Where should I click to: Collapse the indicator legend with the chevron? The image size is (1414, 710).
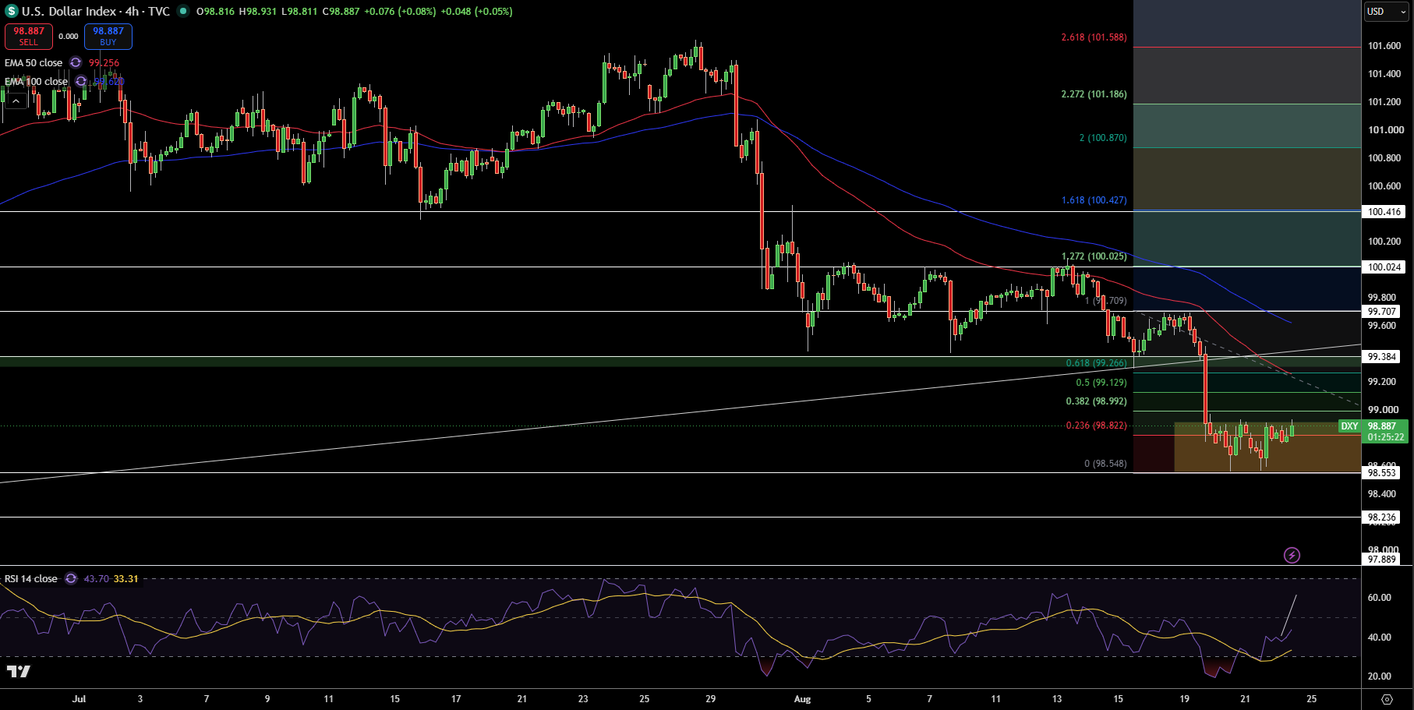click(16, 101)
